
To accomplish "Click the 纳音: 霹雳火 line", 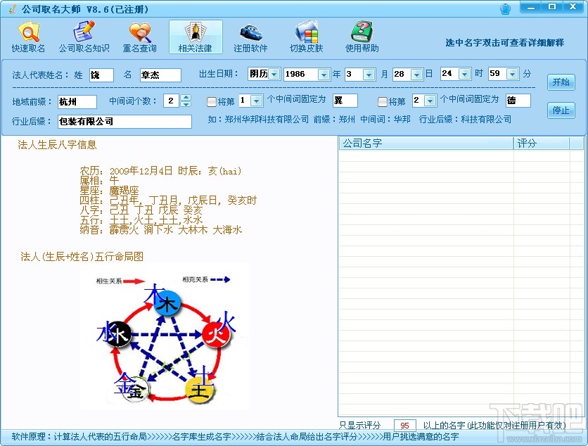I will (161, 229).
